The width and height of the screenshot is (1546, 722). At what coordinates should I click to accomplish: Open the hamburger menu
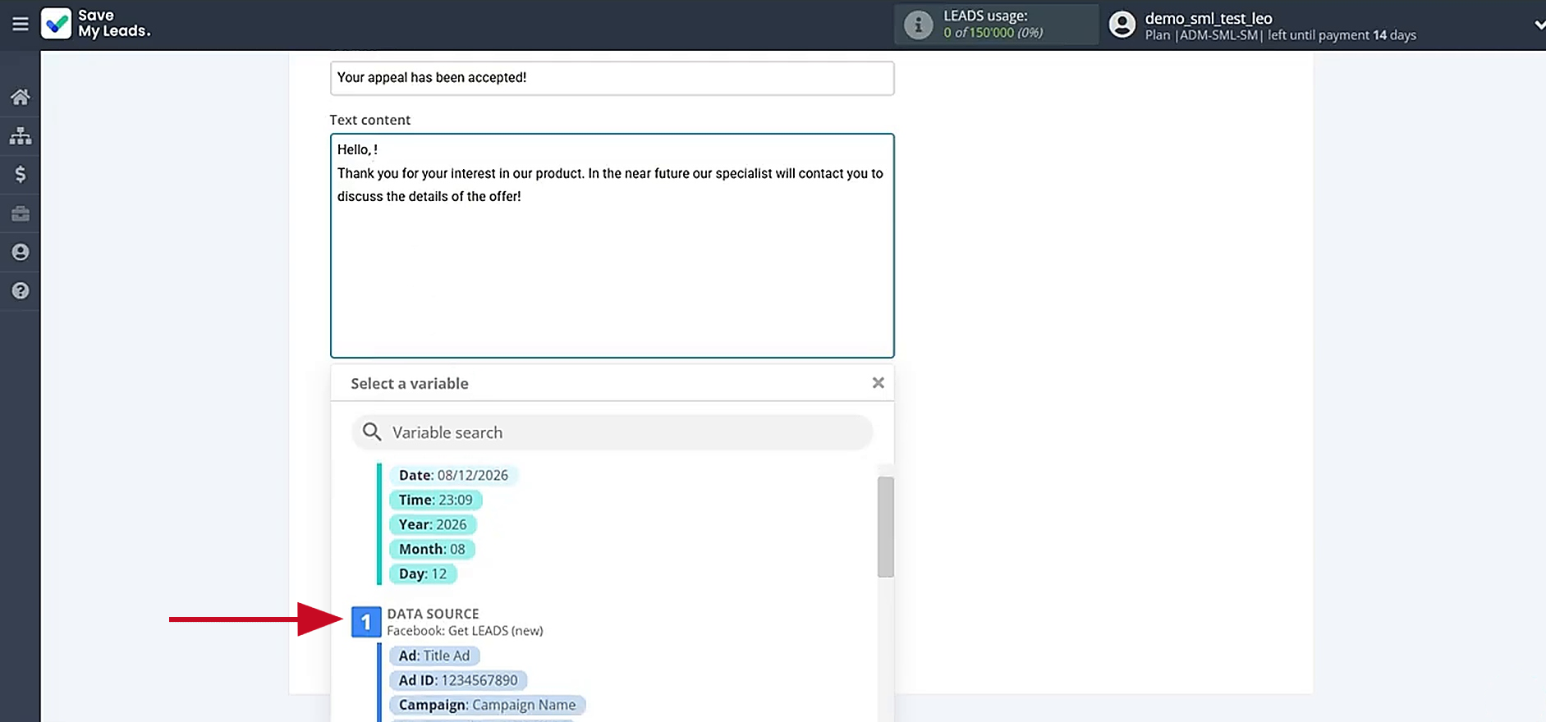(x=20, y=24)
